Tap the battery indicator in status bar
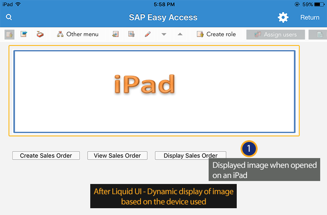This screenshot has height=215, width=327. click(319, 4)
